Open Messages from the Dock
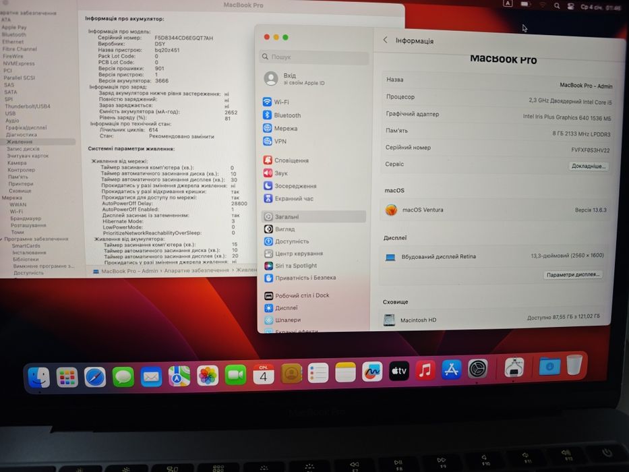The width and height of the screenshot is (629, 472). [x=123, y=377]
